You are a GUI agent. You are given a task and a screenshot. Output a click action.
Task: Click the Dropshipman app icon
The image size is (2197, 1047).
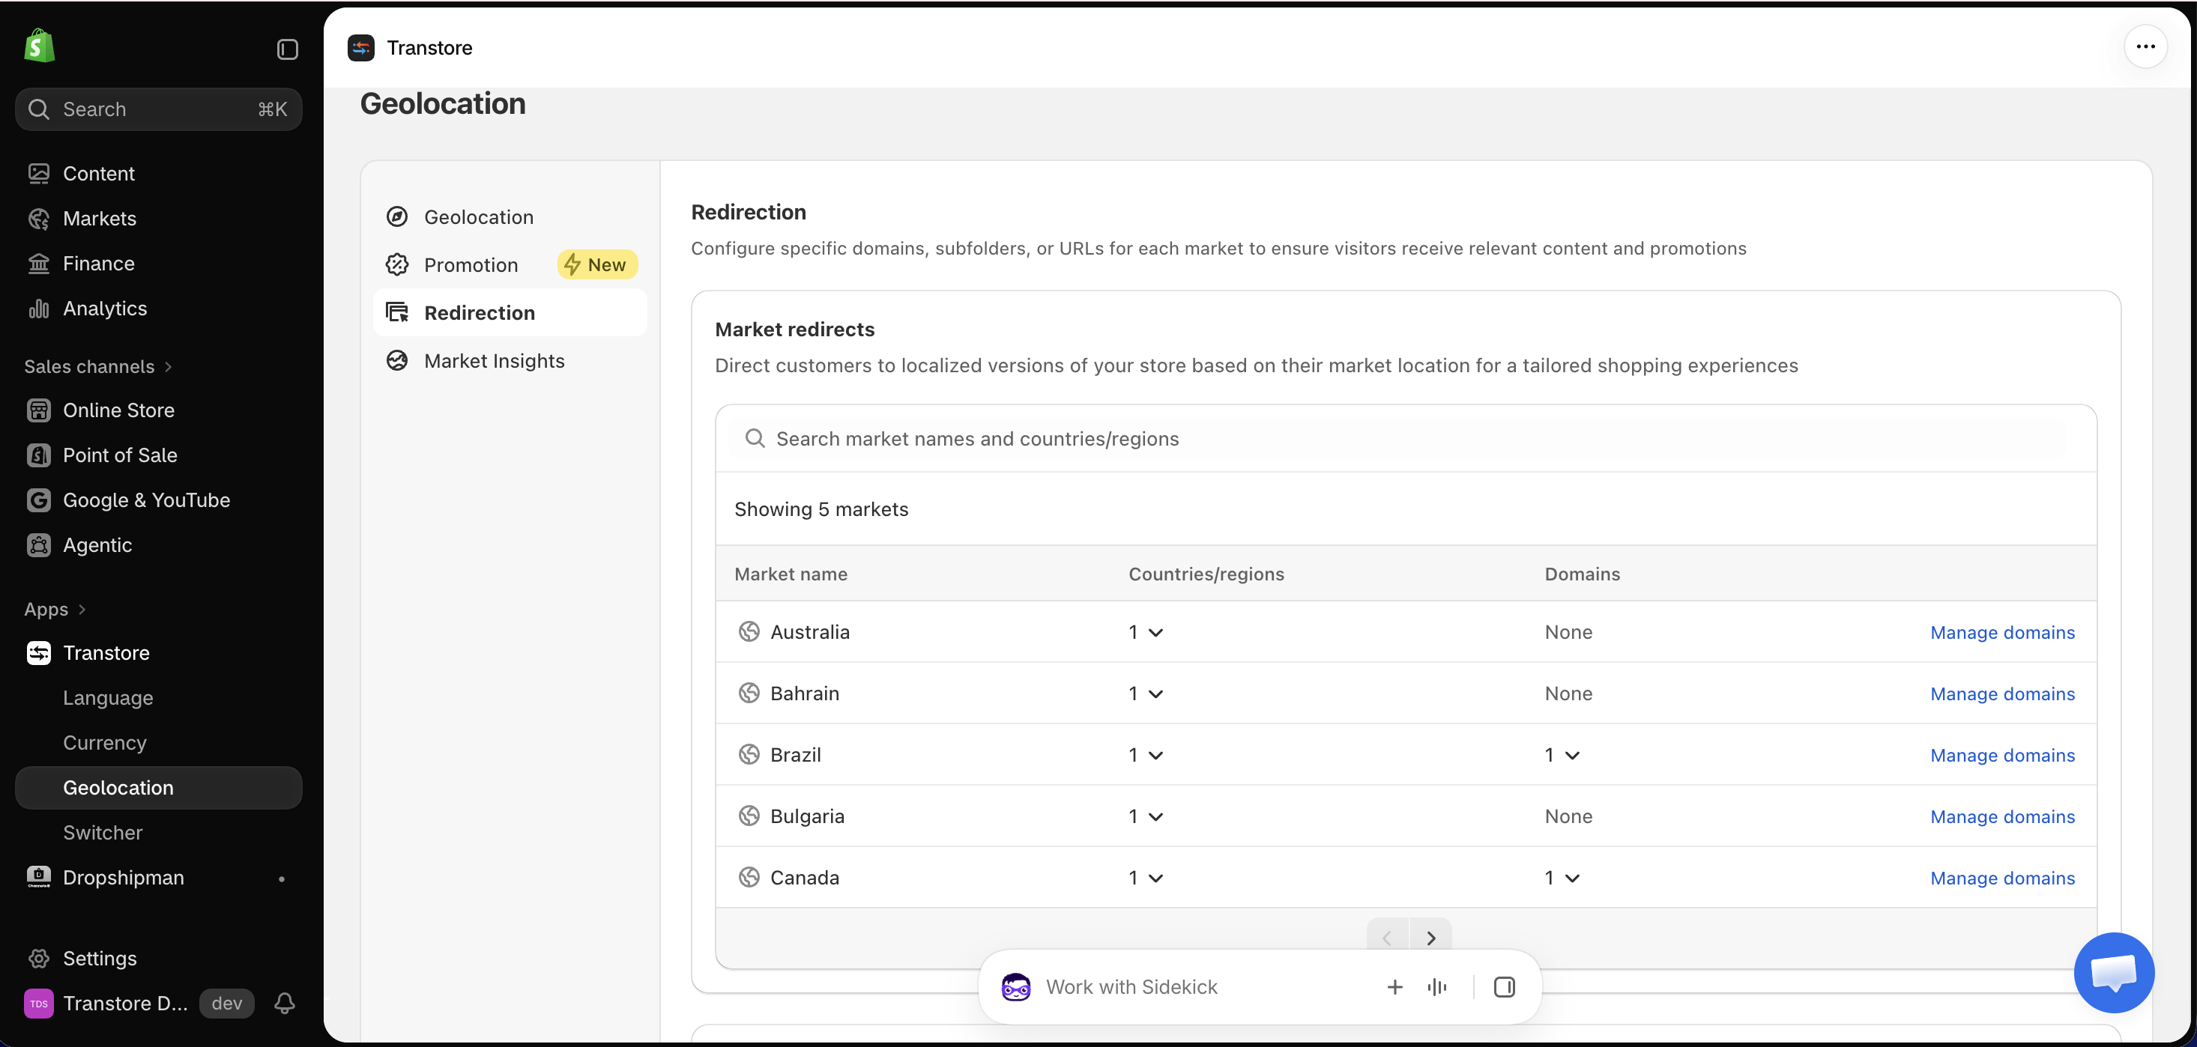pyautogui.click(x=38, y=877)
